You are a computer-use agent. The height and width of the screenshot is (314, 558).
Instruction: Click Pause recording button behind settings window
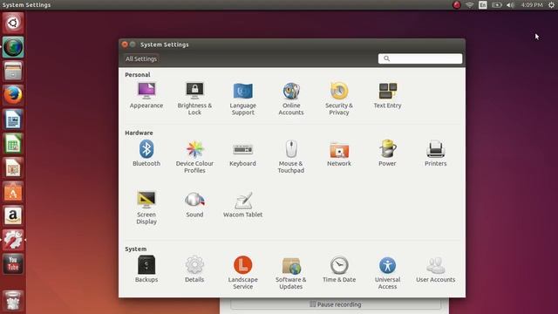coord(336,304)
